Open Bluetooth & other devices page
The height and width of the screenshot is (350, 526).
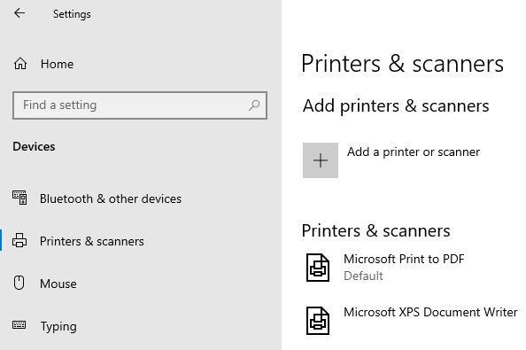click(111, 198)
